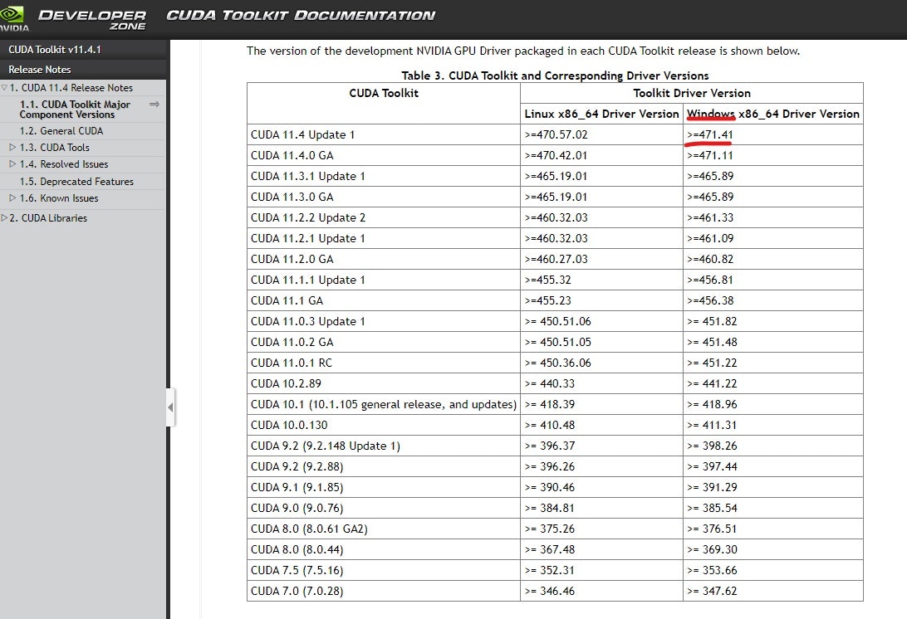Expand the 1.6. Known Issues section
The image size is (907, 619).
click(x=12, y=198)
